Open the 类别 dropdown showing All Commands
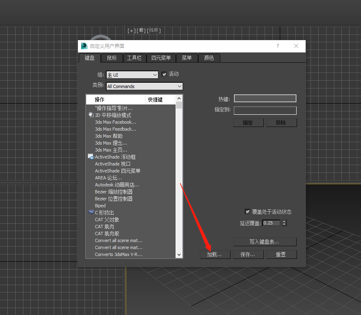 (144, 86)
